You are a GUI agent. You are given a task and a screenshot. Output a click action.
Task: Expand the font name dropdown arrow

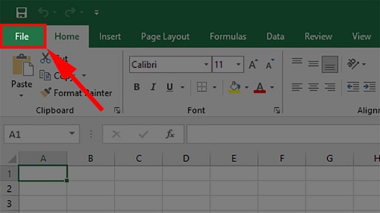pyautogui.click(x=206, y=64)
